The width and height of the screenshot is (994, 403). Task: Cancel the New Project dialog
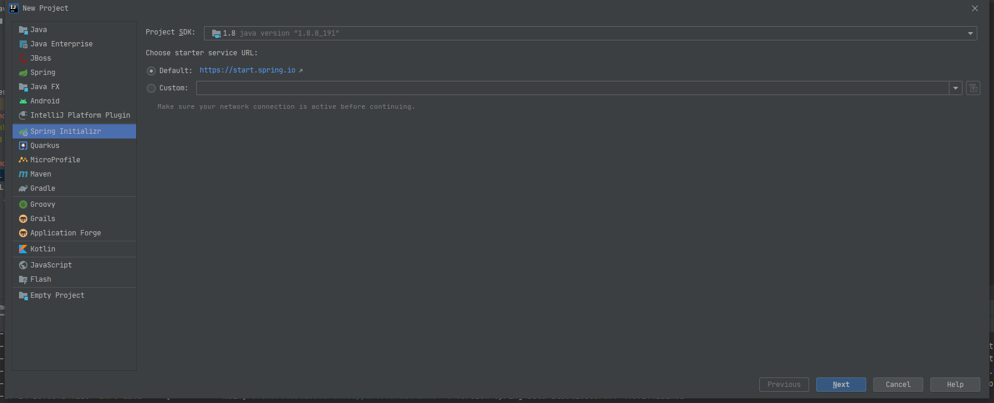[898, 385]
